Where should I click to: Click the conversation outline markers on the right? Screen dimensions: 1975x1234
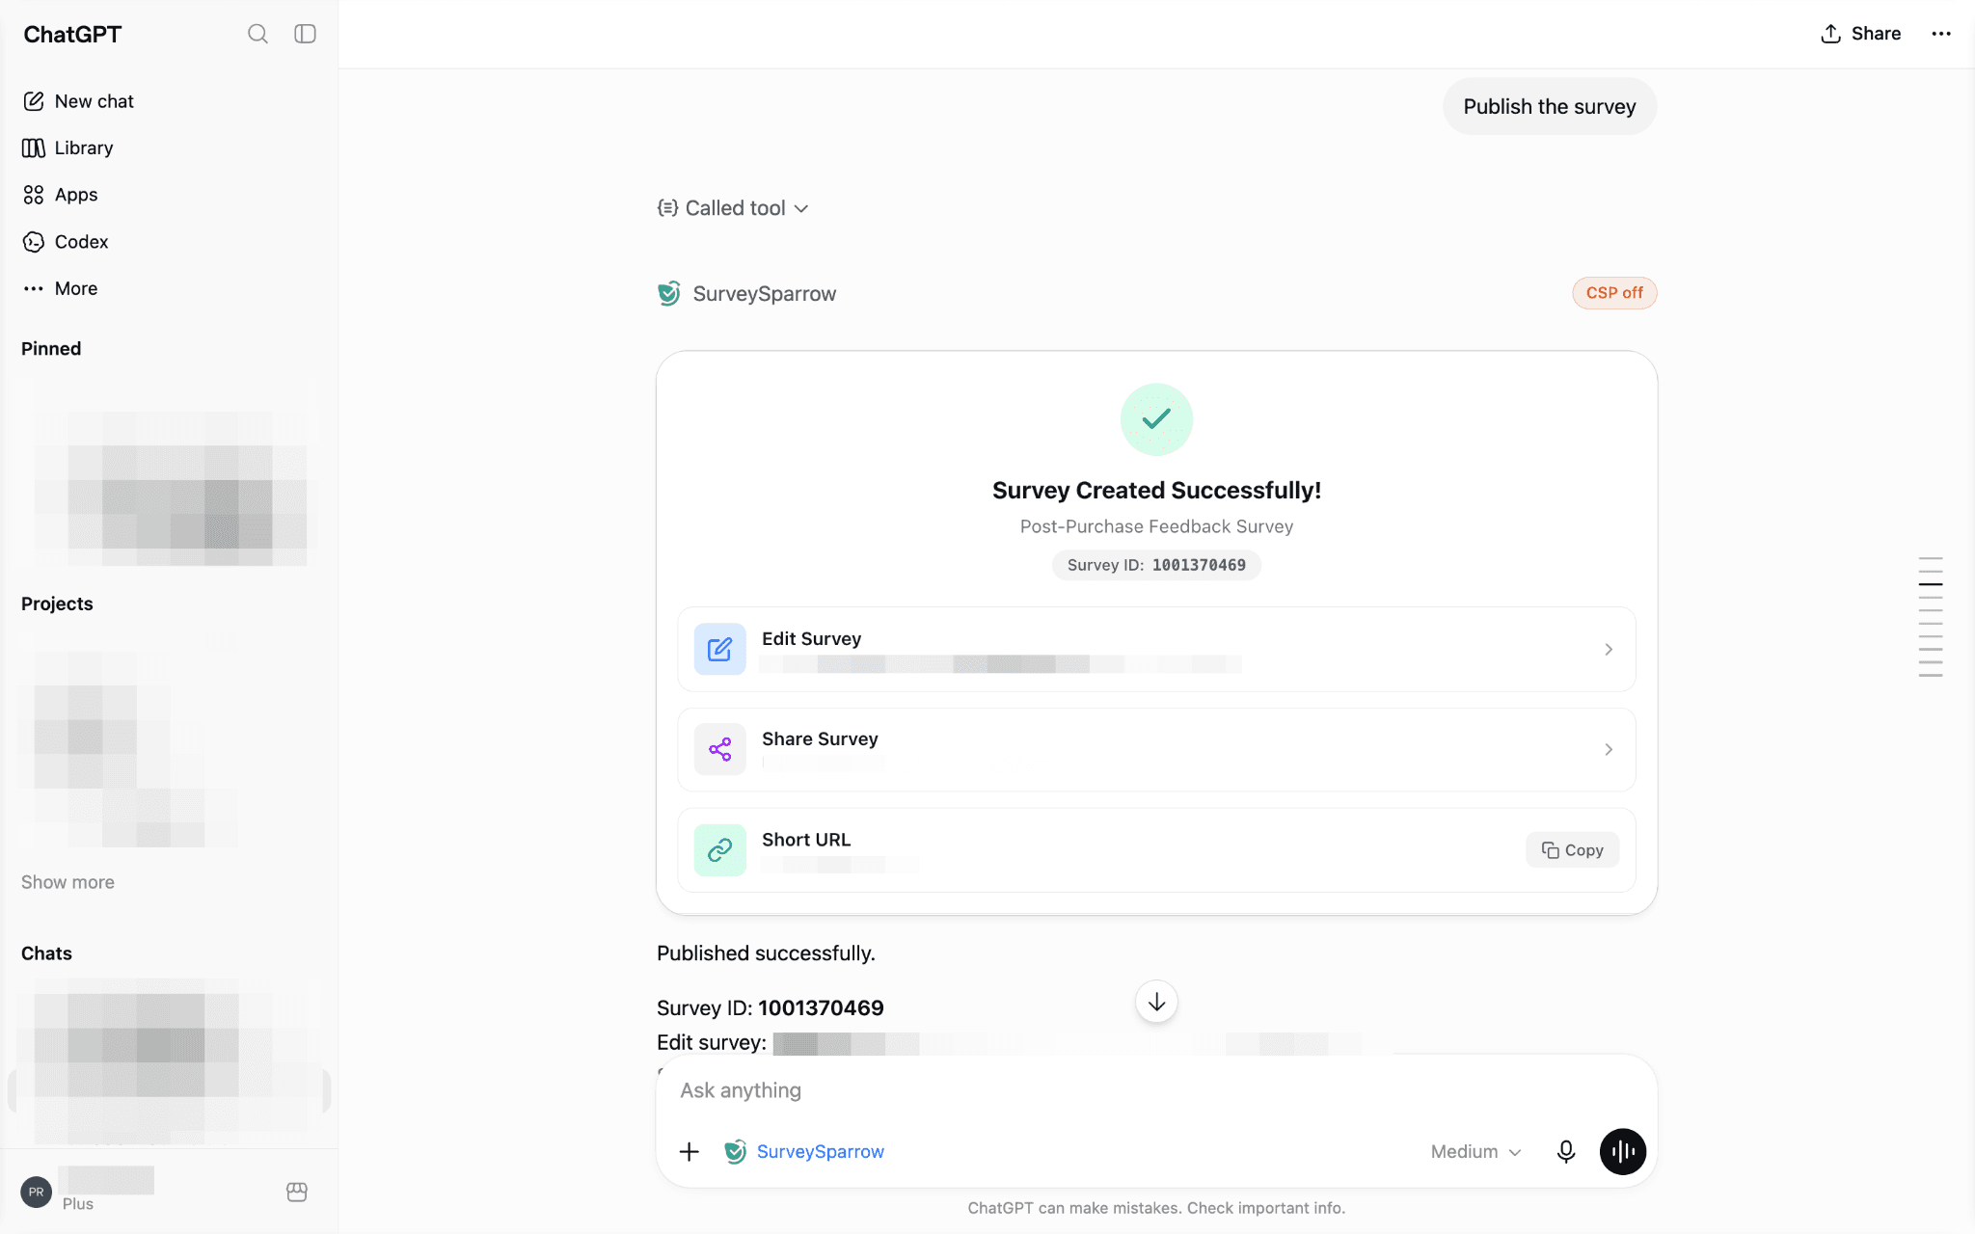coord(1930,617)
